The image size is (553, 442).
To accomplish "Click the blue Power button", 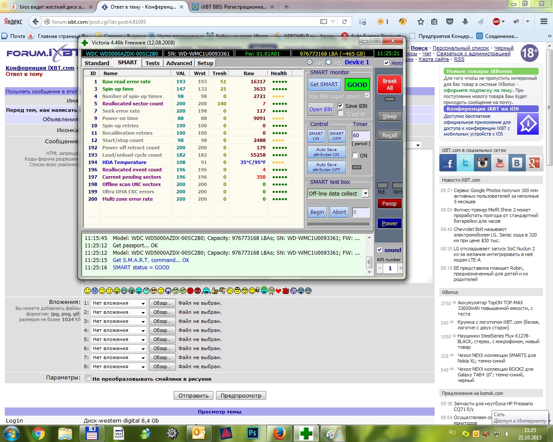I will pyautogui.click(x=389, y=224).
